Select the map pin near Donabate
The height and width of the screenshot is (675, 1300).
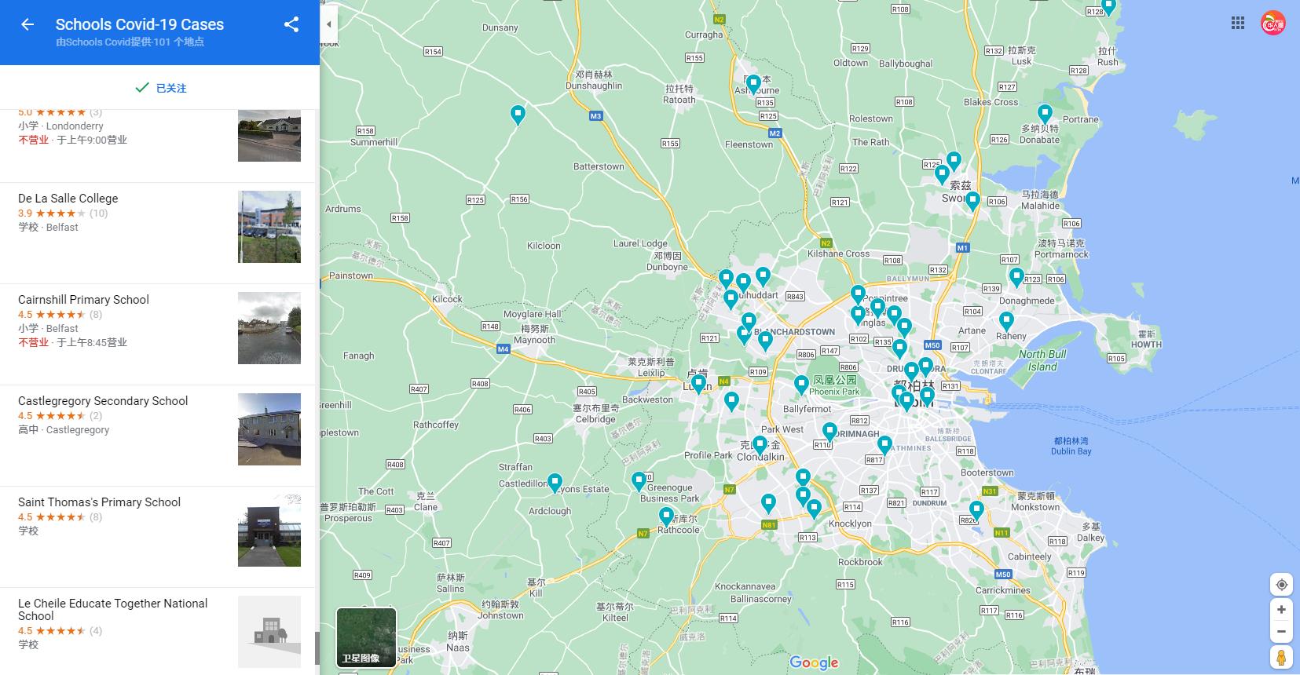[1045, 114]
